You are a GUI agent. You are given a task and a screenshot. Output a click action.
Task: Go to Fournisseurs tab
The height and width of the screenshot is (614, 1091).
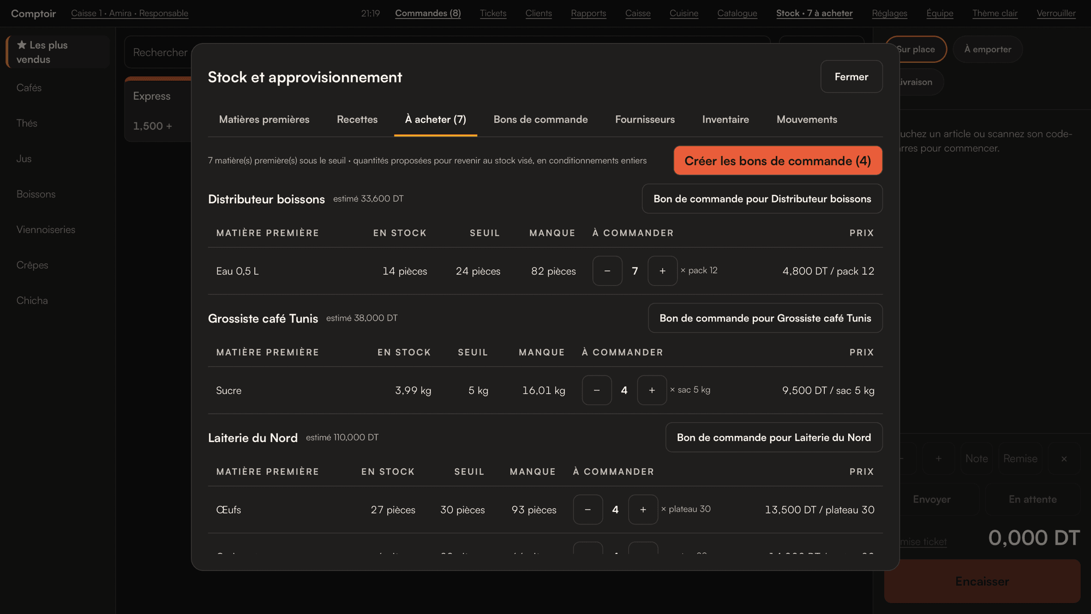[x=645, y=120]
